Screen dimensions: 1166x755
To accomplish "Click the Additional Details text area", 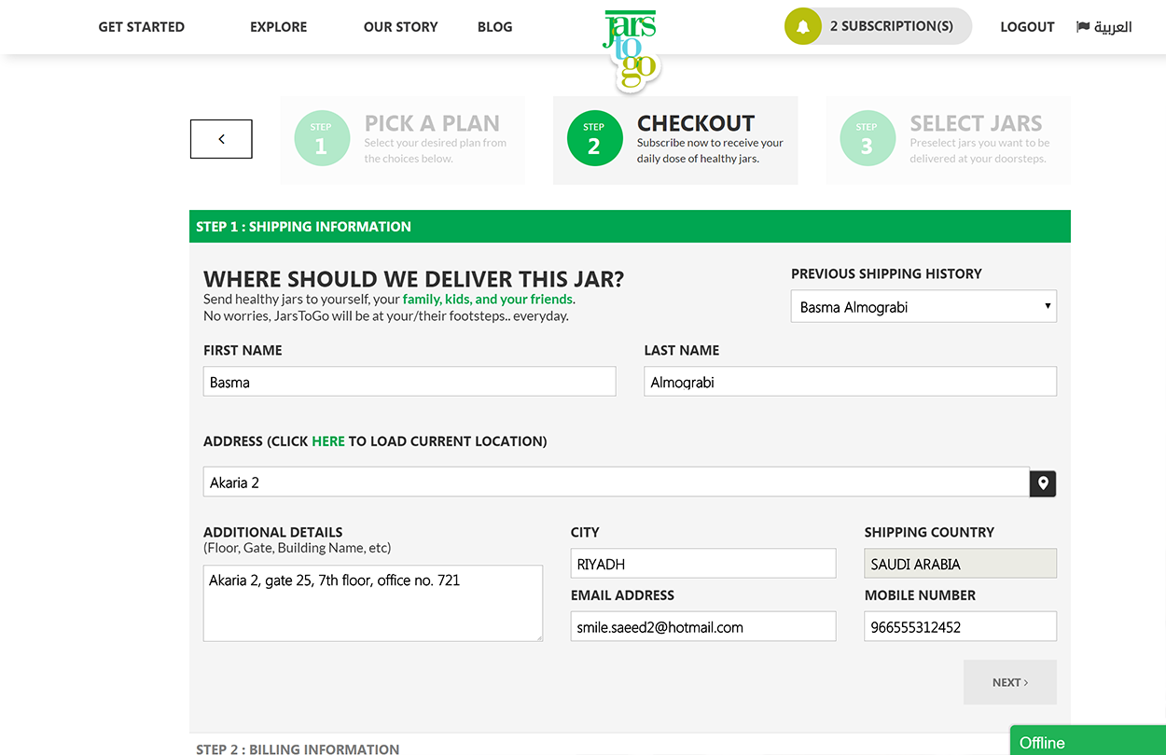I will pos(373,603).
